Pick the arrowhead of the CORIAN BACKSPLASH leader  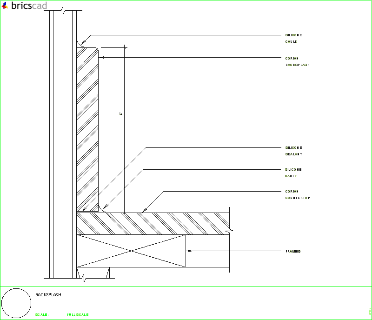coord(101,58)
